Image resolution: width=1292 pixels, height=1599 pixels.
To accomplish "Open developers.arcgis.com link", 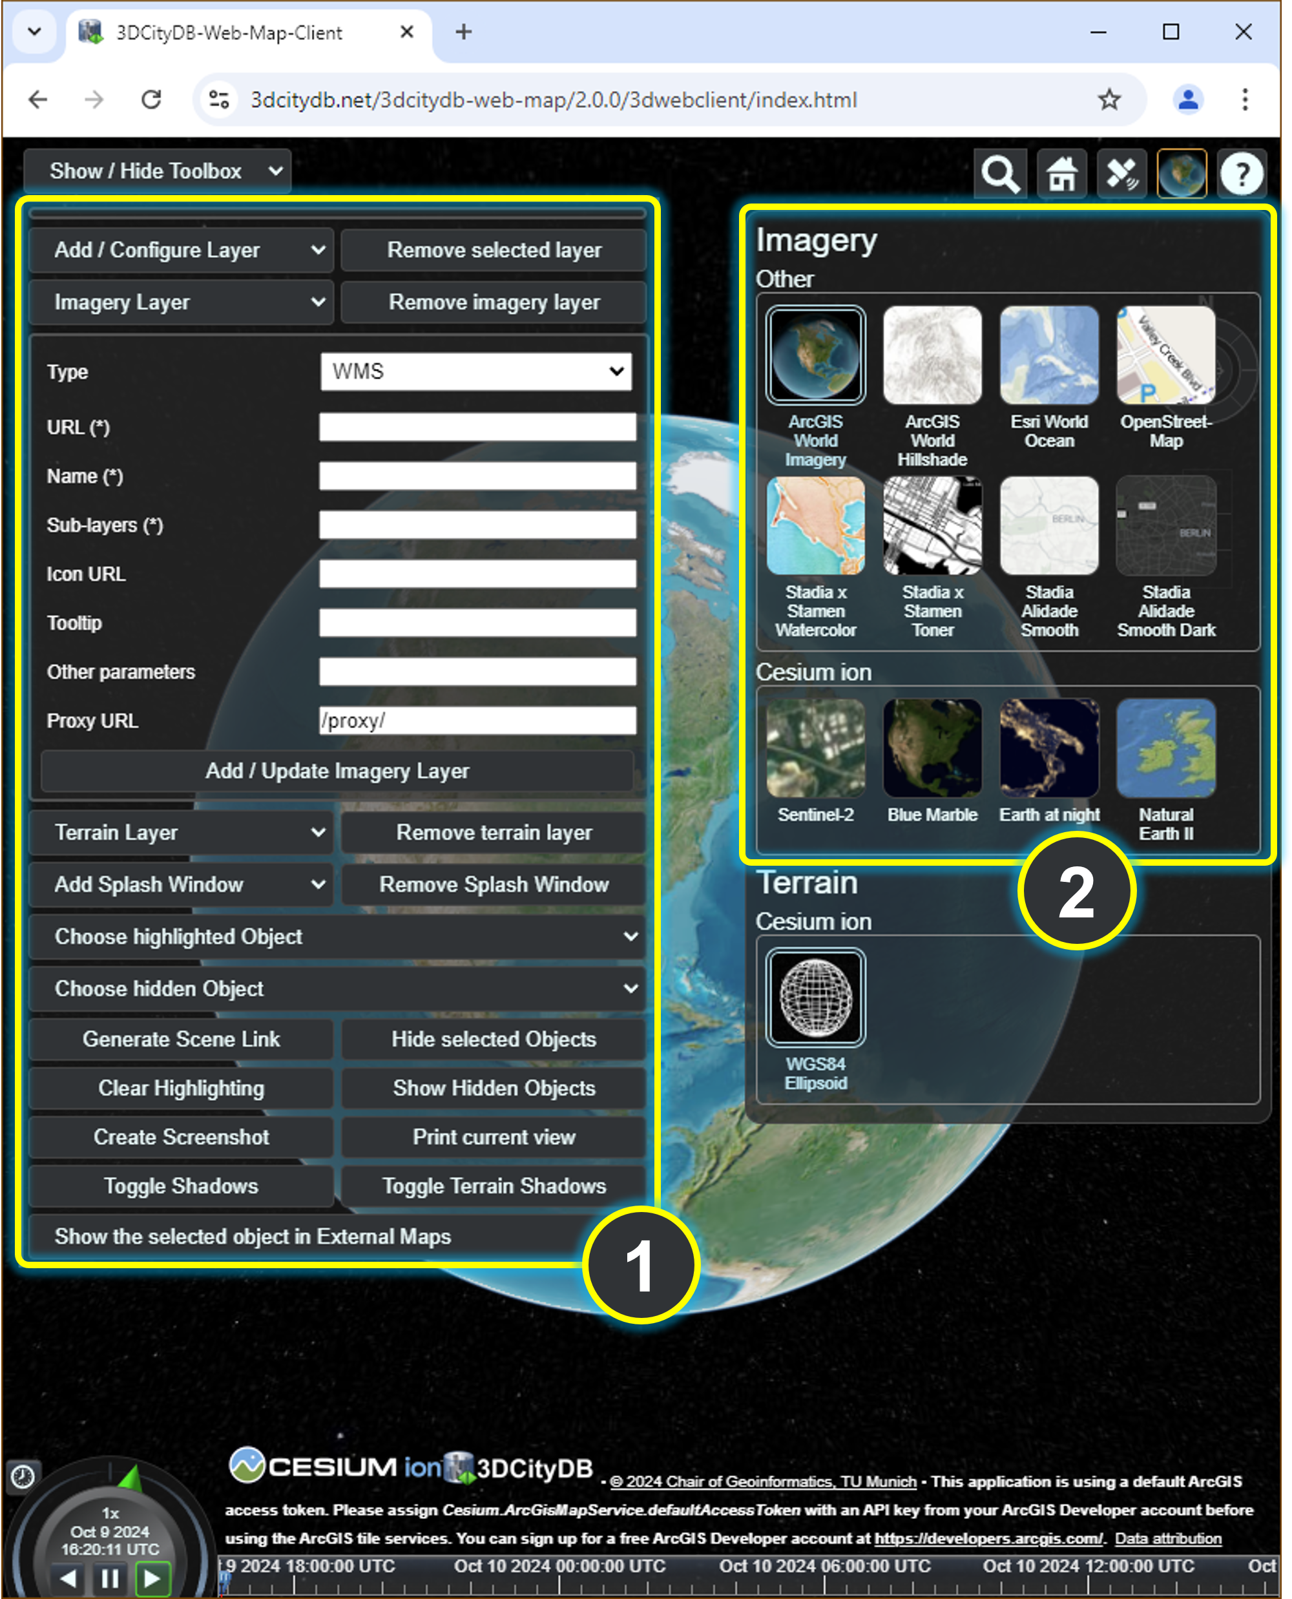I will [x=989, y=1539].
